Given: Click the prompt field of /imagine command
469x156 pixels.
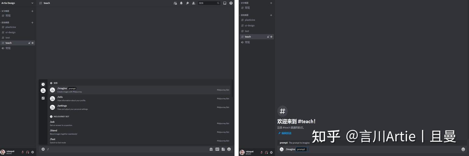Looking at the screenshot, I should click(302, 149).
